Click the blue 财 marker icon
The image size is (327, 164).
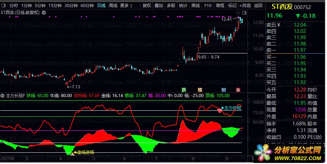point(224,90)
